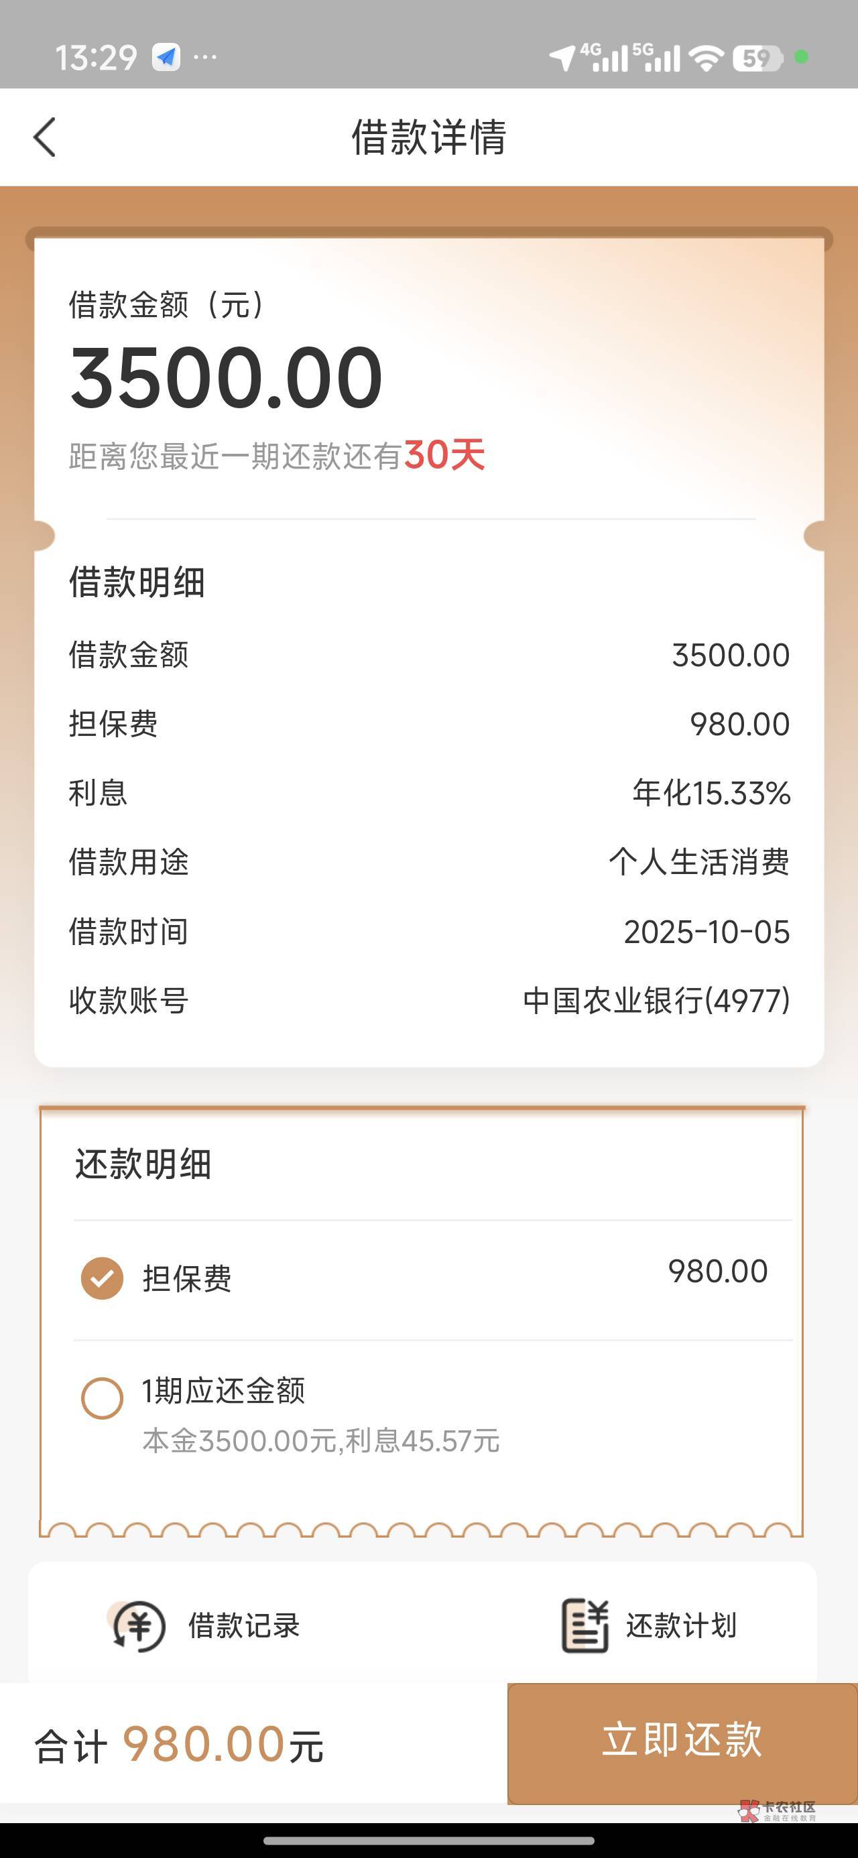Tap the Wi-Fi signal icon
Viewport: 858px width, 1858px height.
click(706, 58)
